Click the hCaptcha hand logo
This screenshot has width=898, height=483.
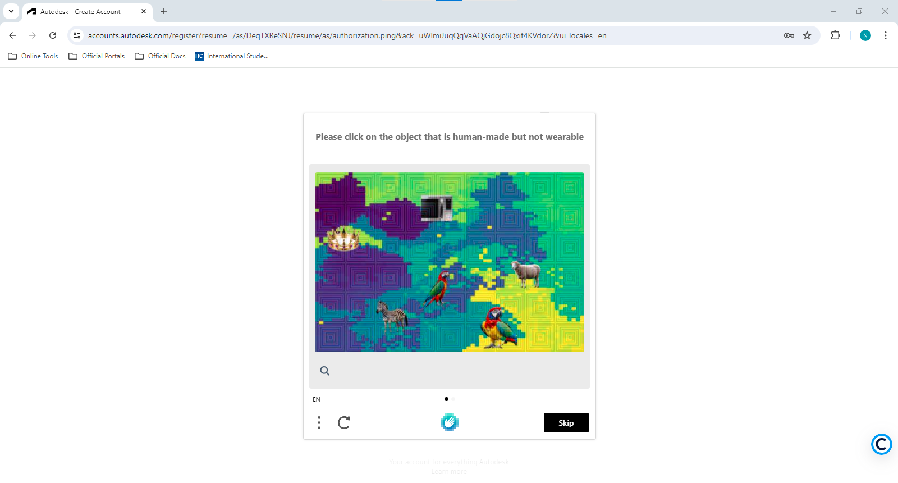(x=450, y=422)
